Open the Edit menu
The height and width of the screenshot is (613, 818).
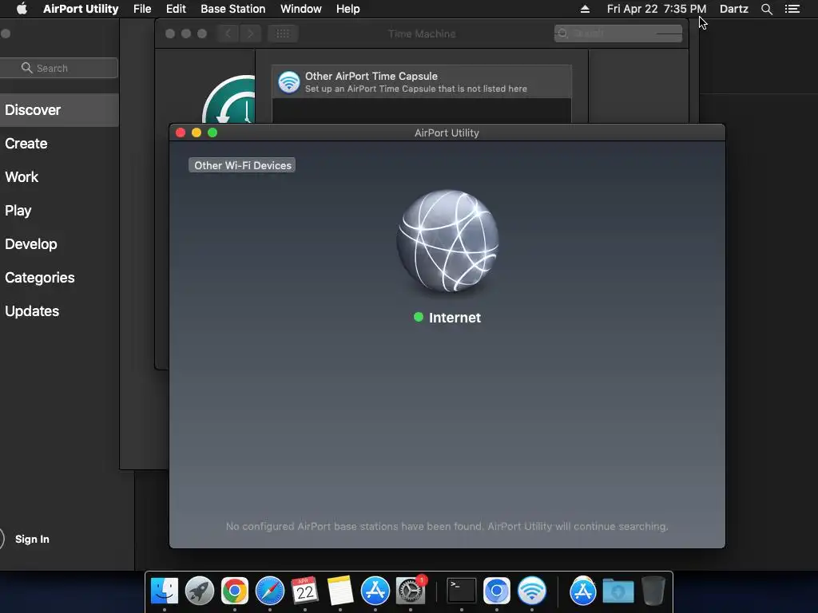(176, 9)
